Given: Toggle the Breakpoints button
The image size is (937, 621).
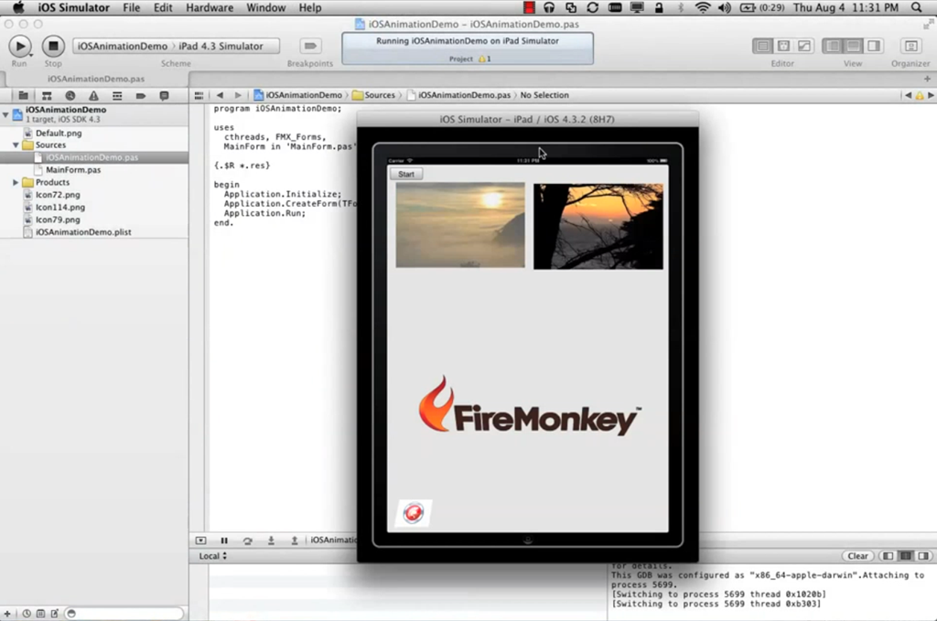Looking at the screenshot, I should tap(310, 46).
